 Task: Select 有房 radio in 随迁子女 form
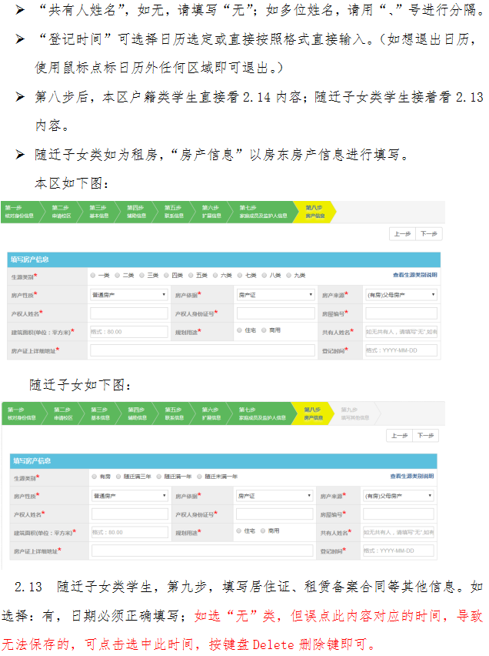94,477
